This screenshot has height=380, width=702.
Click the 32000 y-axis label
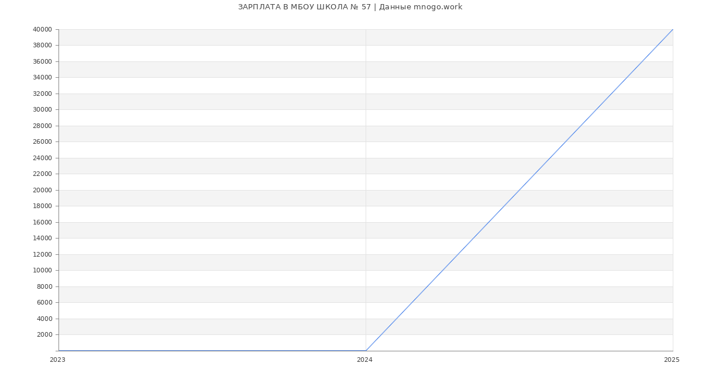[42, 94]
